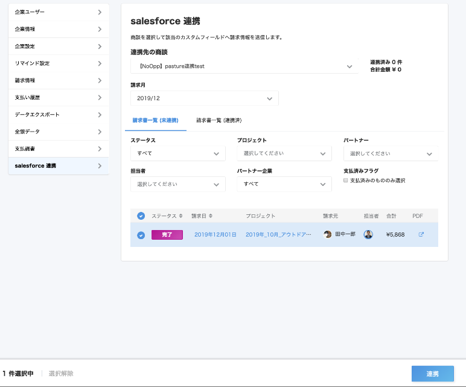Click the blue 連携 button
The width and height of the screenshot is (466, 387).
(x=432, y=374)
